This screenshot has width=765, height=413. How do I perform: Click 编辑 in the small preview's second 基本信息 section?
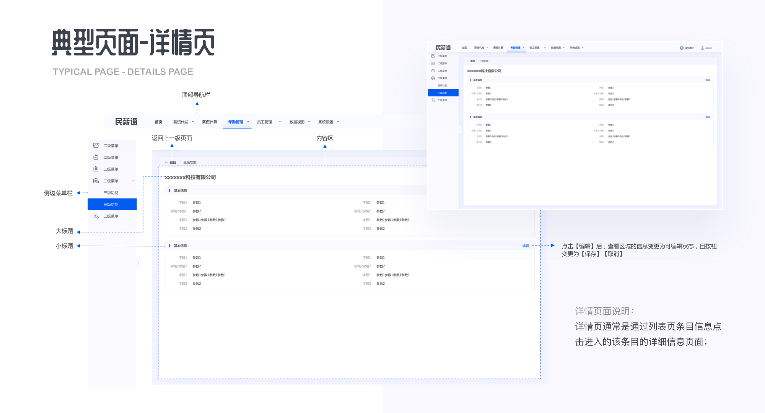click(x=708, y=117)
